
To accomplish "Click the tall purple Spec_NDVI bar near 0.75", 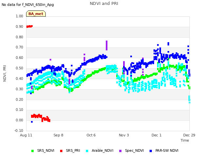I will (x=107, y=45).
